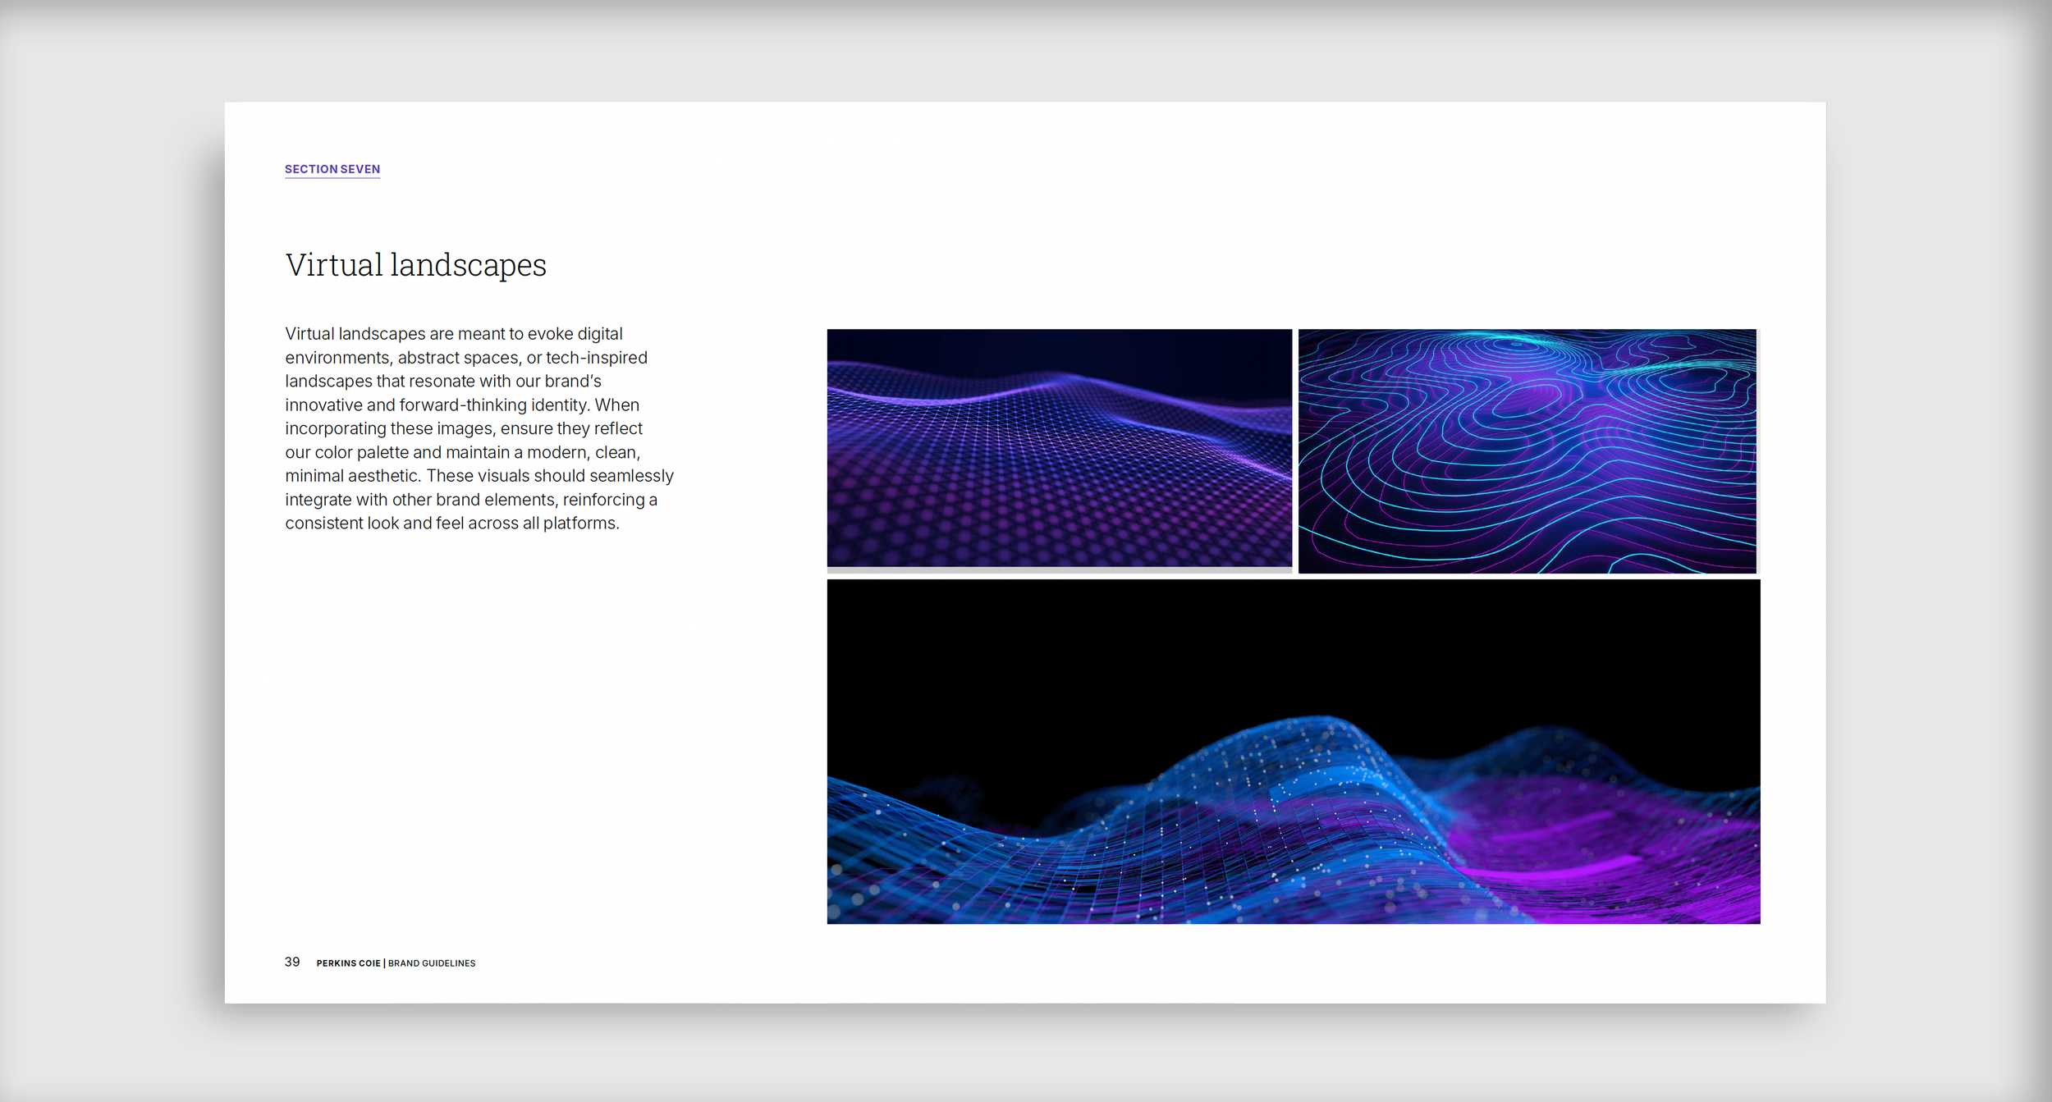Select the purple dotted wave mesh image

click(x=1059, y=448)
